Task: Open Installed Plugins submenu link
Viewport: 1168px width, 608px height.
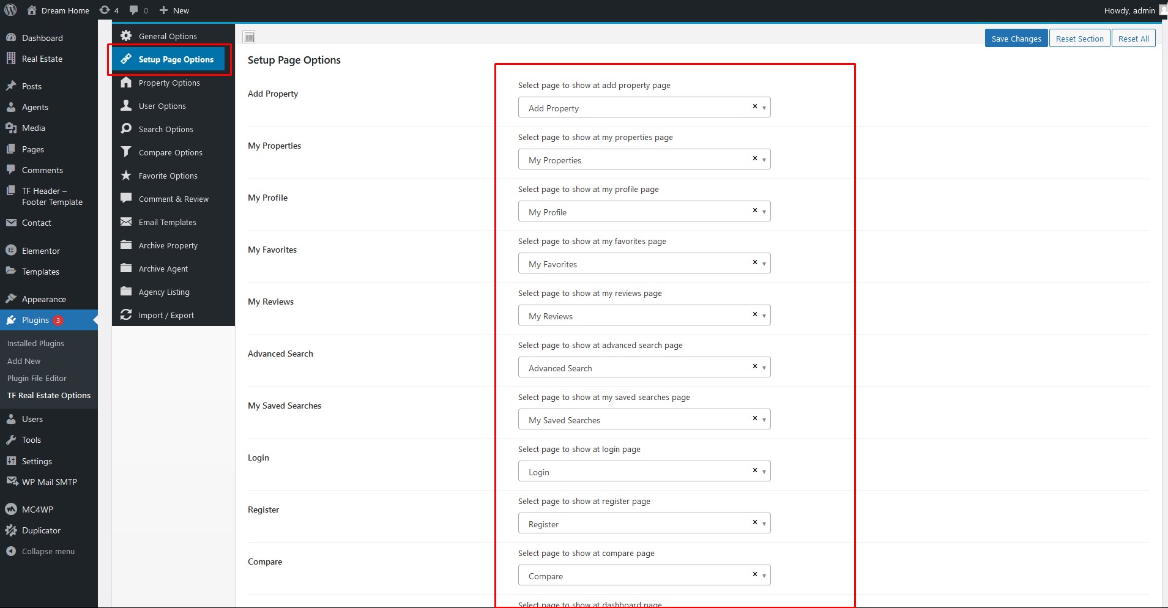Action: [35, 343]
